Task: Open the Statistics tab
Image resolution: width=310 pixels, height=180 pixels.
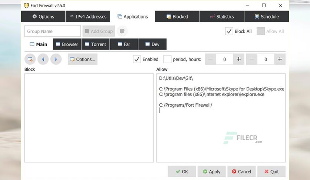Action: pos(222,16)
